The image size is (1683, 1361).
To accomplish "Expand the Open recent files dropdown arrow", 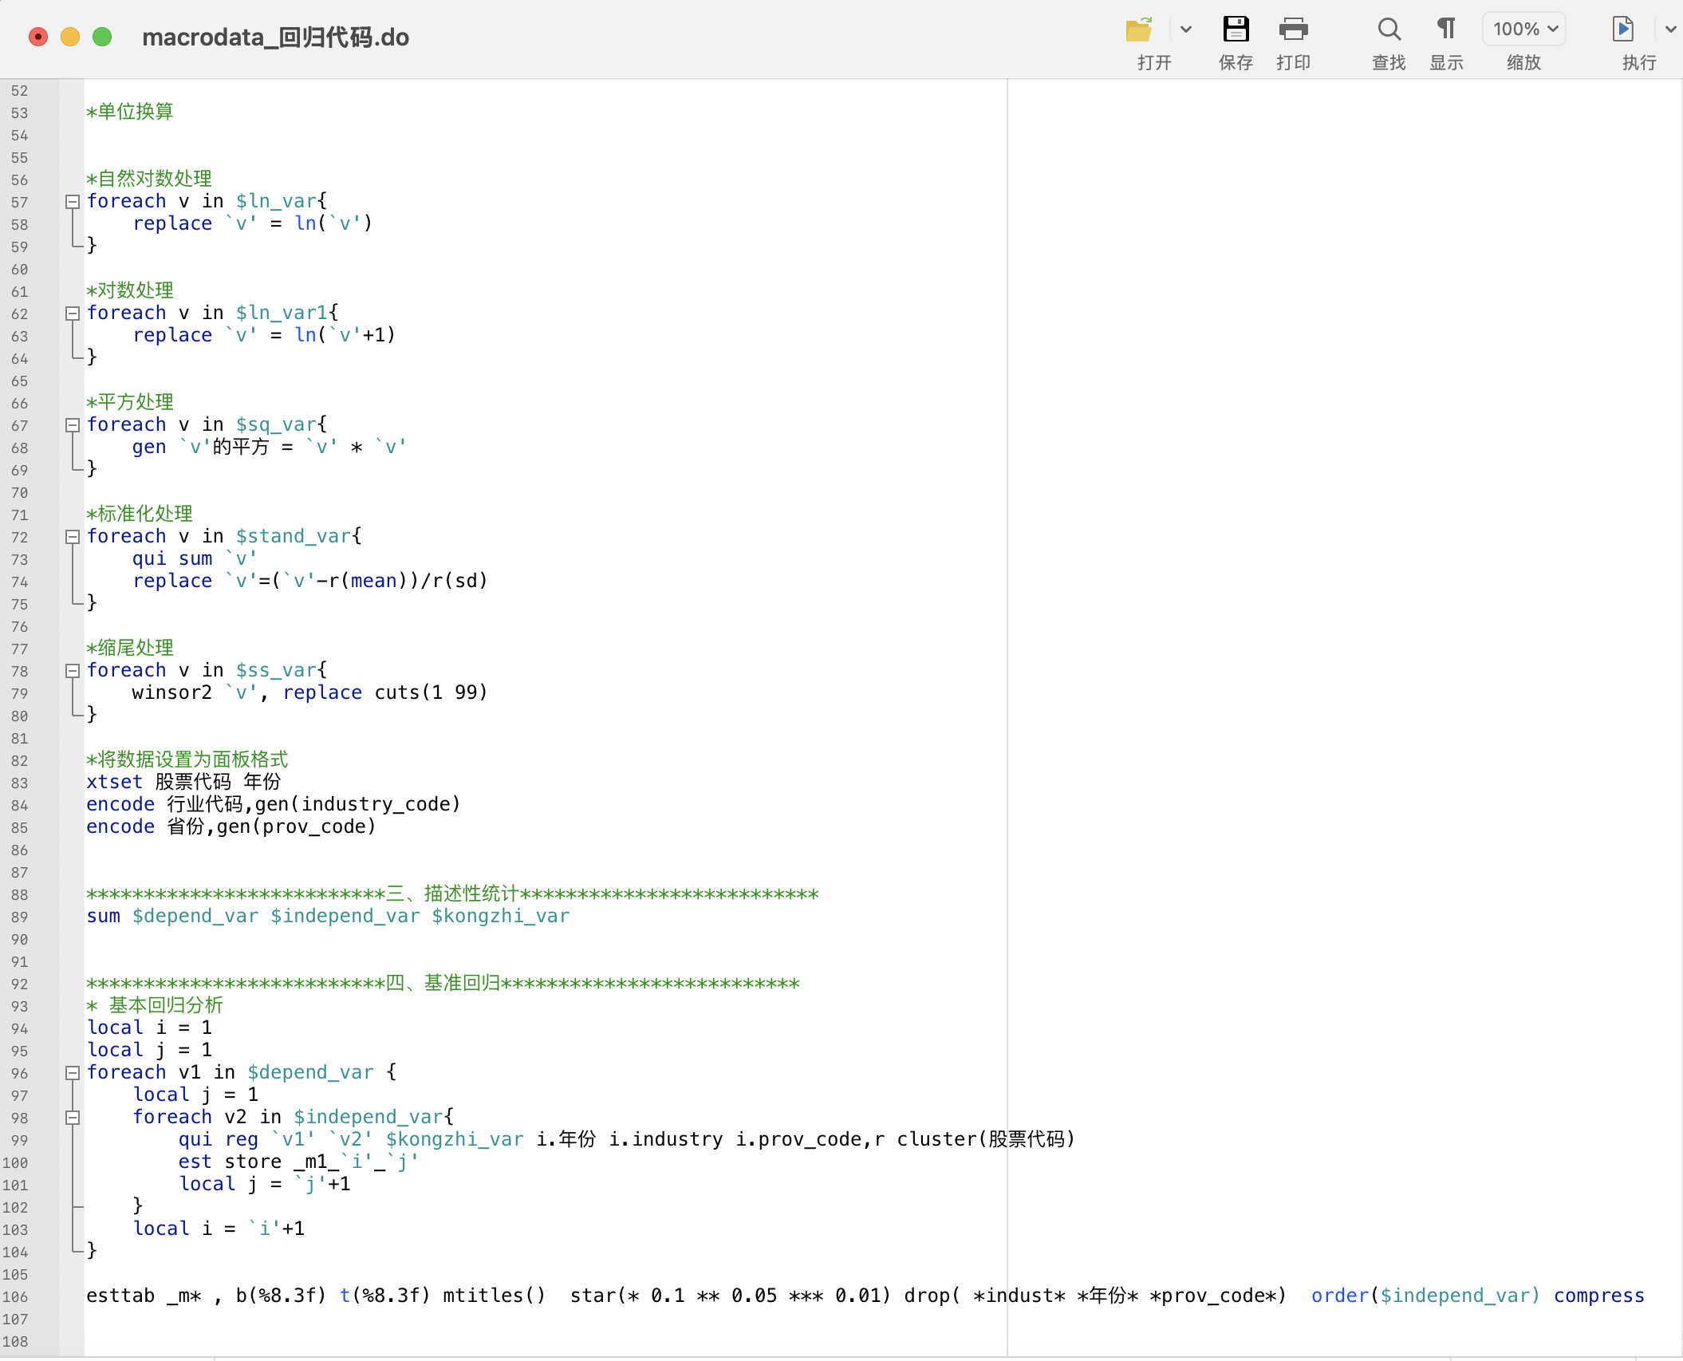I will (1186, 30).
